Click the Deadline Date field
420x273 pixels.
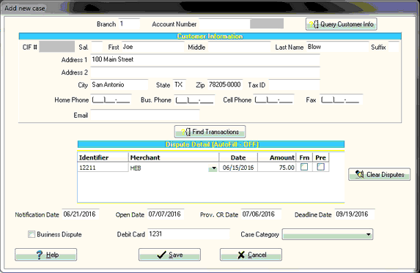(x=354, y=214)
